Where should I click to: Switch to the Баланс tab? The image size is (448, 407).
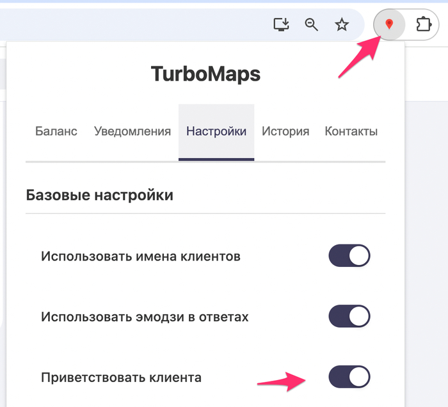tap(56, 131)
